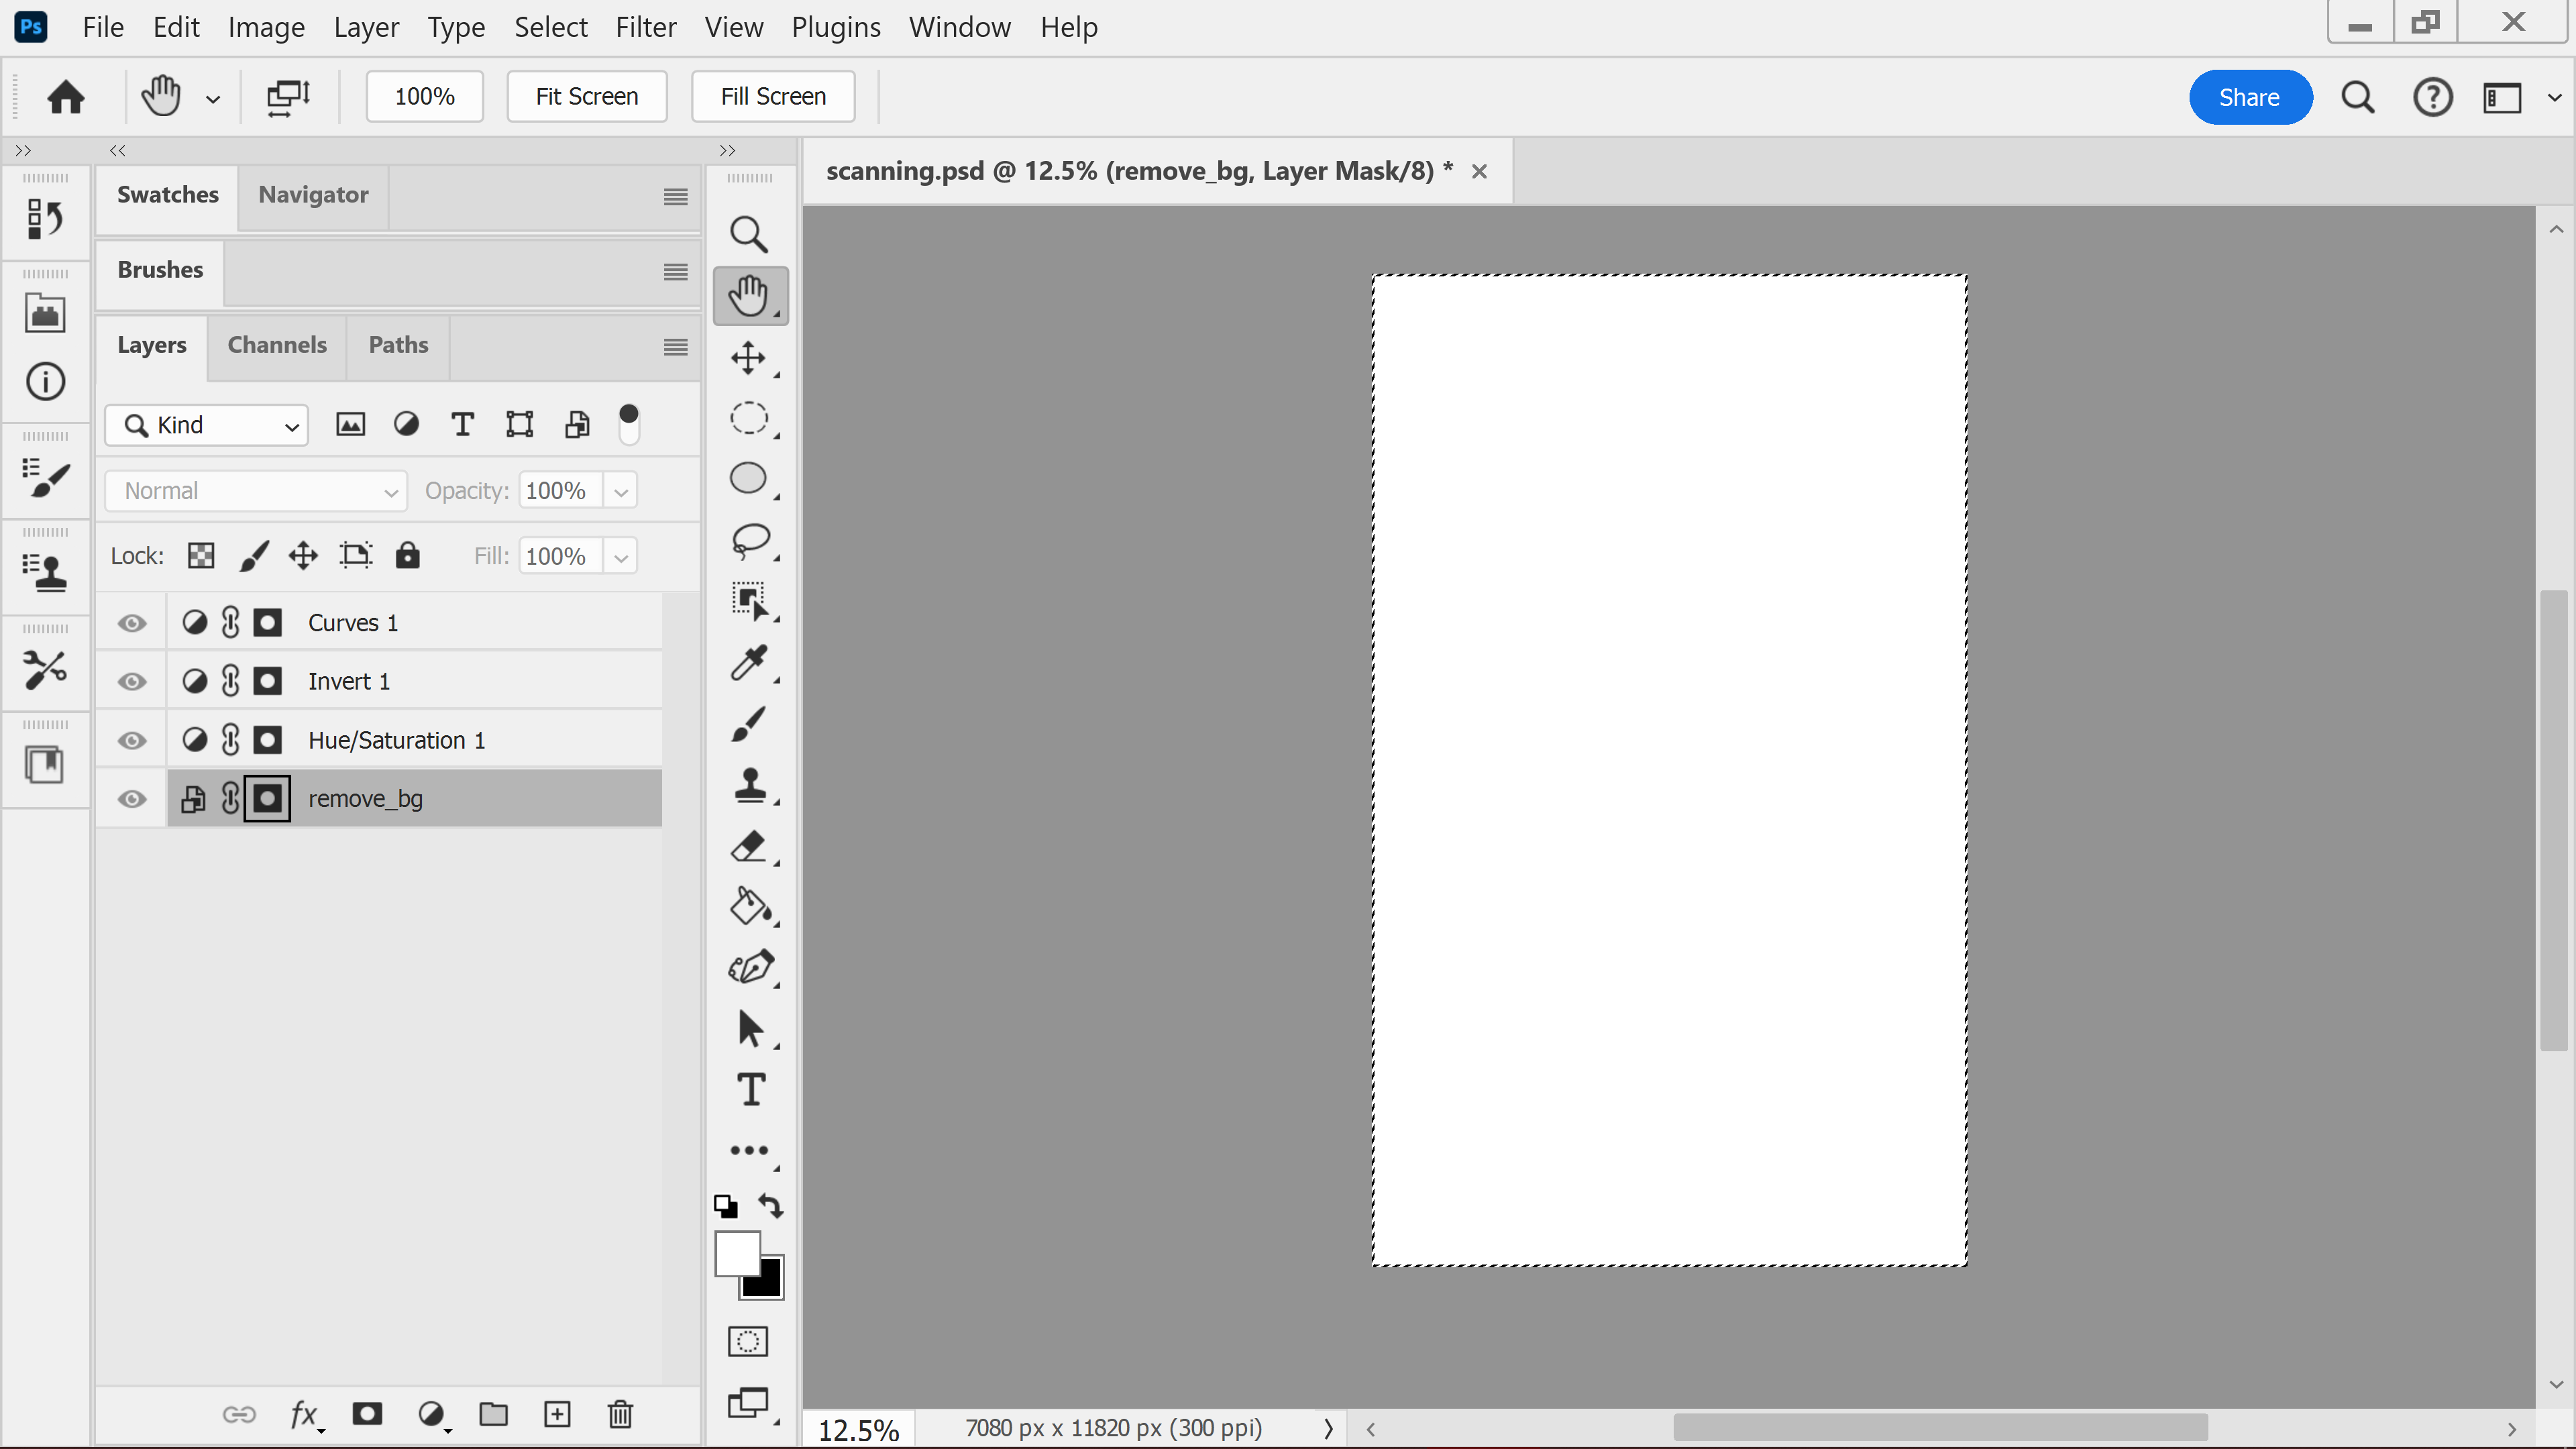Viewport: 2576px width, 1449px height.
Task: Select the Eraser tool
Action: 749,846
